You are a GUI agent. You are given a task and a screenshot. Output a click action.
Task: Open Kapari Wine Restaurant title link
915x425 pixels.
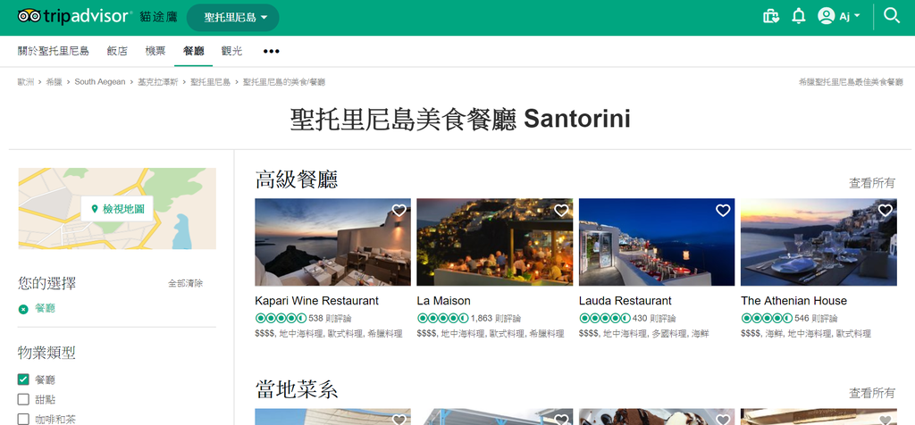pos(317,301)
